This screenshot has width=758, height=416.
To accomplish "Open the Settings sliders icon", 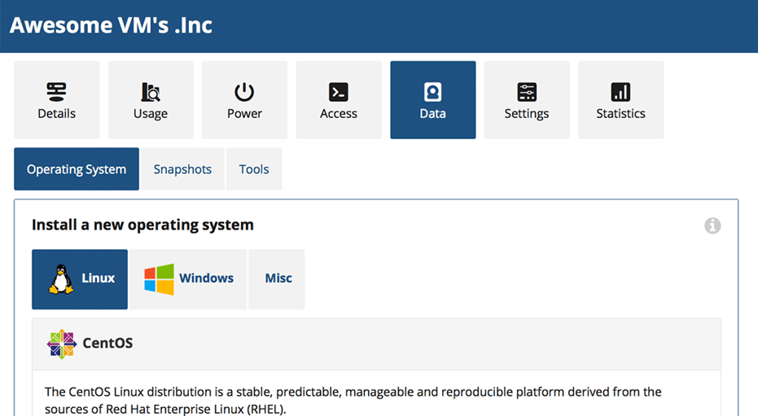I will [x=527, y=91].
